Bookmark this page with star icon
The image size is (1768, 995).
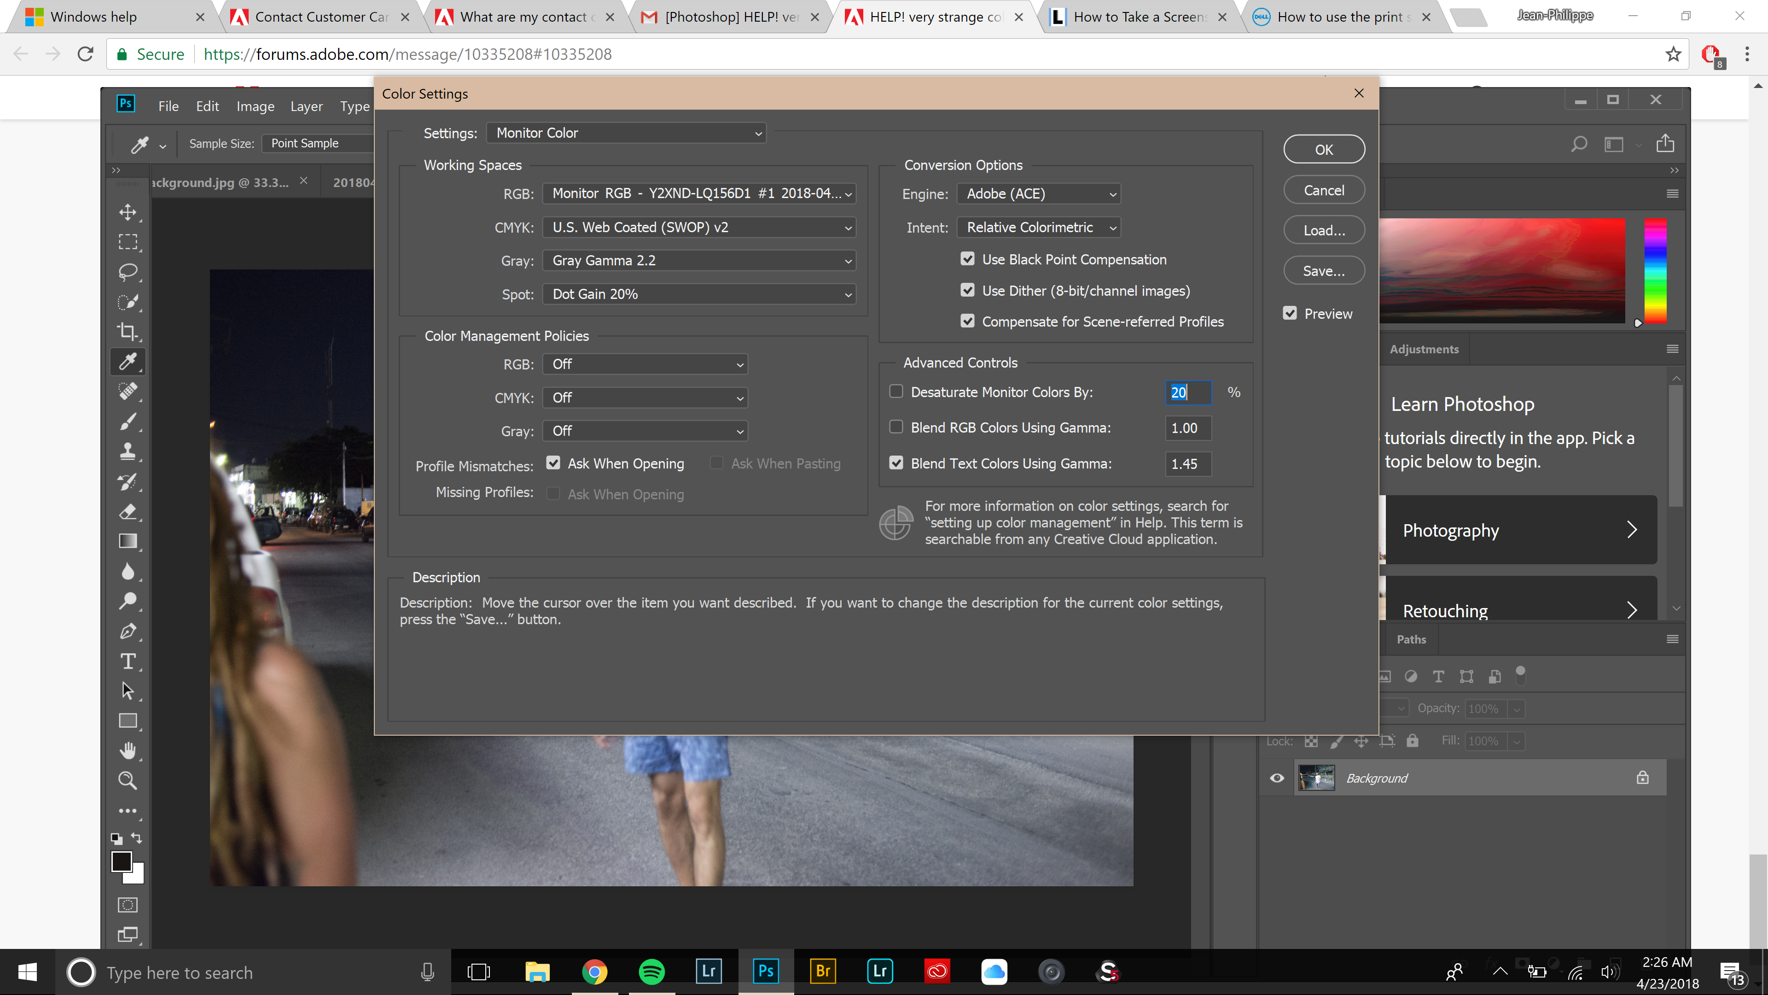tap(1673, 54)
